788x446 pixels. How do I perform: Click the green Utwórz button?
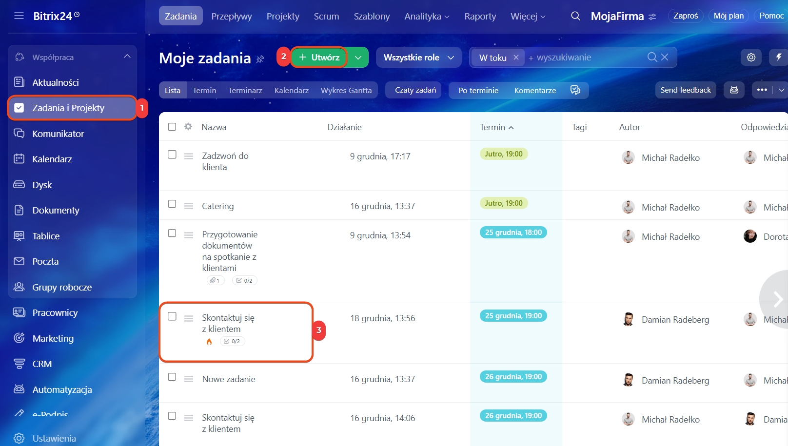point(319,58)
